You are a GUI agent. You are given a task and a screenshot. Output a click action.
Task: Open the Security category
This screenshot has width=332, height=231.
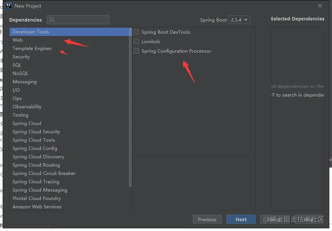(x=69, y=56)
